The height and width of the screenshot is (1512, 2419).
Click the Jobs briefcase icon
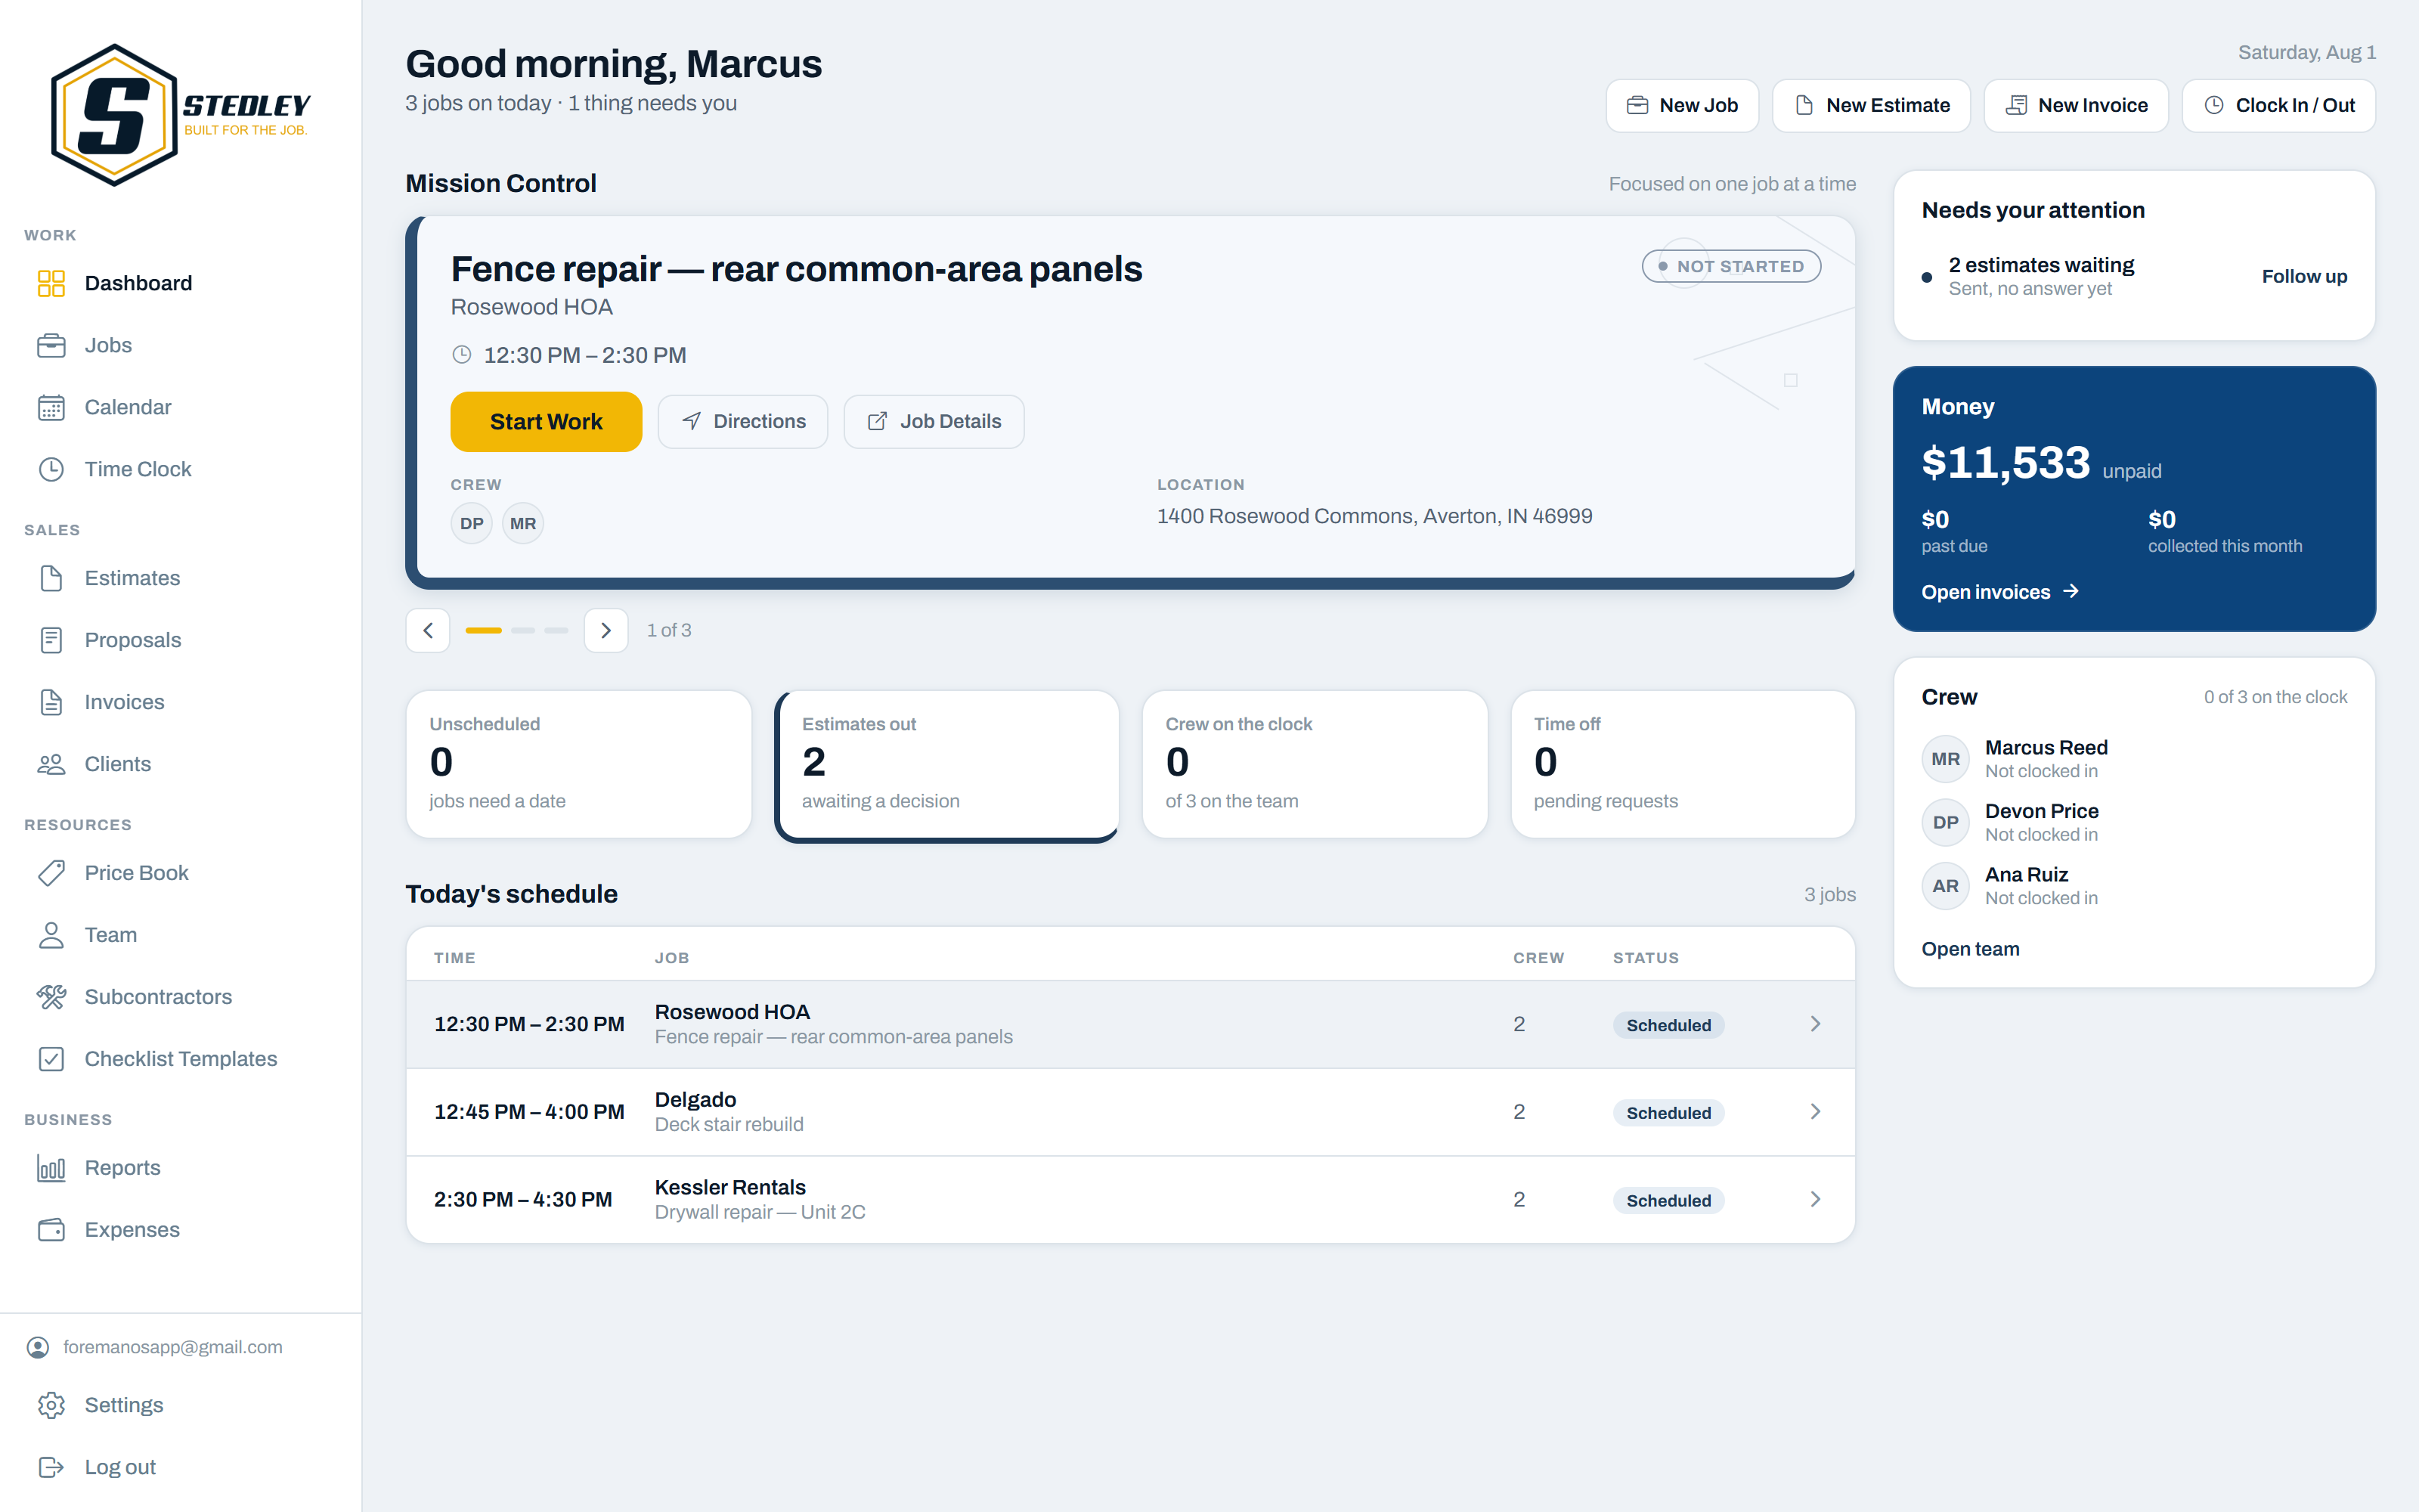51,345
